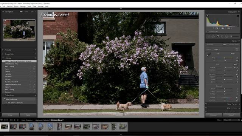
Task: Click the main window display icon
Action: tap(2, 120)
